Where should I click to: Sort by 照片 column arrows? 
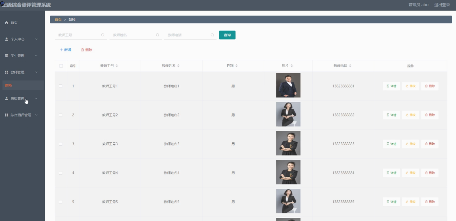(x=292, y=66)
